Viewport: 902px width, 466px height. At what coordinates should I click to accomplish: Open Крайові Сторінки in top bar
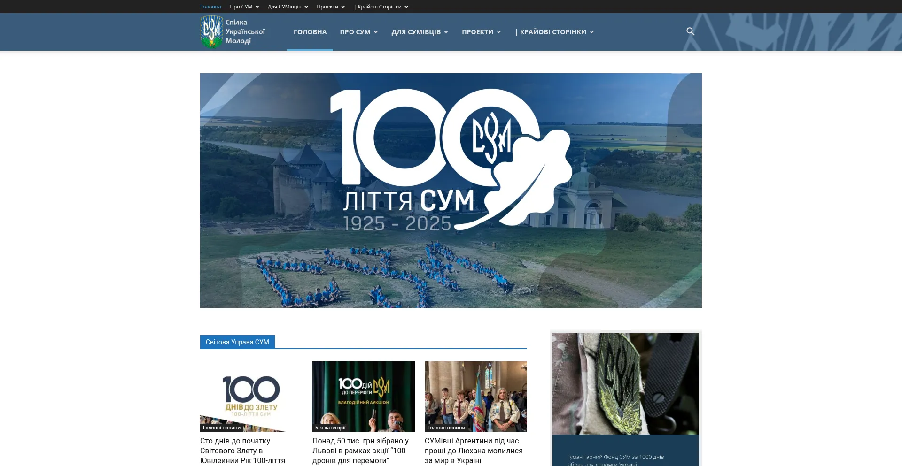click(x=381, y=7)
